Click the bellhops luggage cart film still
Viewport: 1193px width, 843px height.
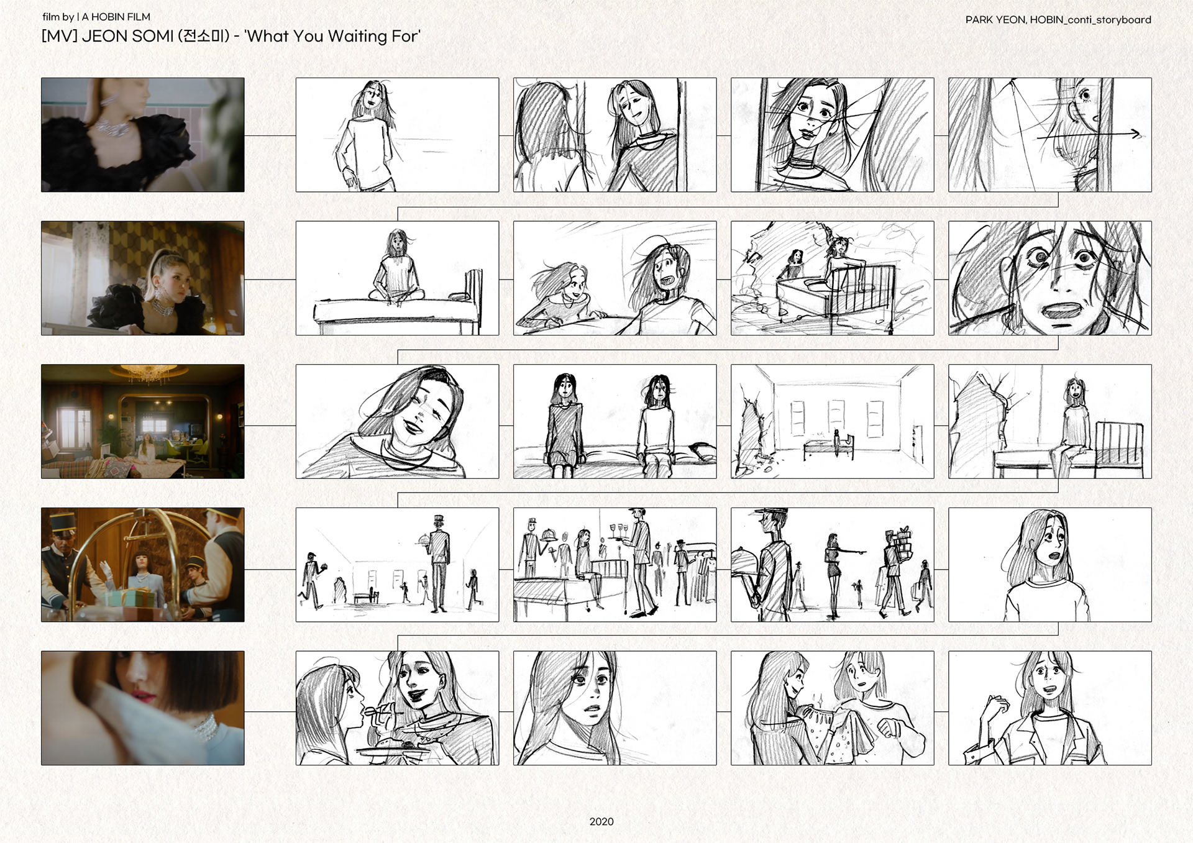[x=142, y=565]
